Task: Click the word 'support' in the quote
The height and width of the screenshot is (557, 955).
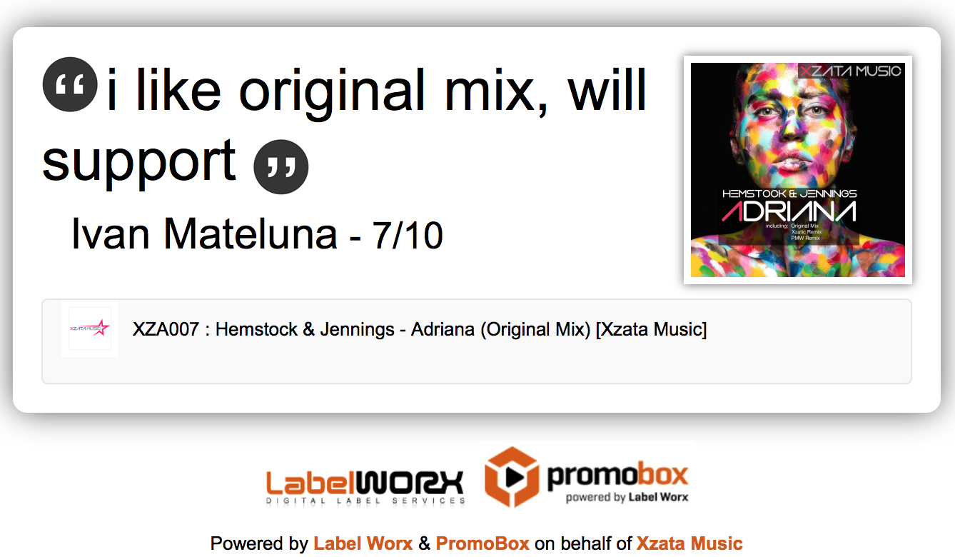Action: pos(139,161)
